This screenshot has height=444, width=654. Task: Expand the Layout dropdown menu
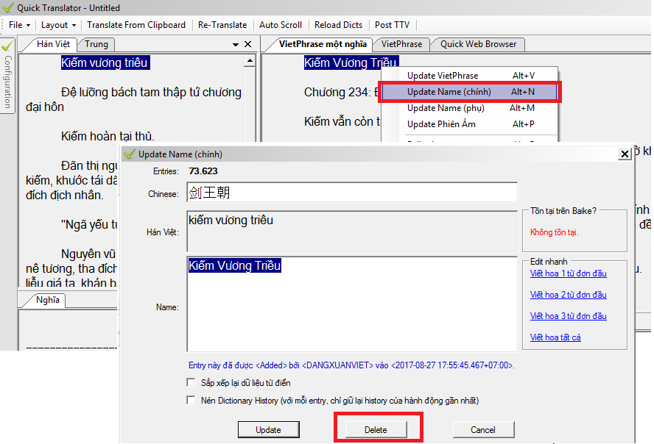click(58, 25)
